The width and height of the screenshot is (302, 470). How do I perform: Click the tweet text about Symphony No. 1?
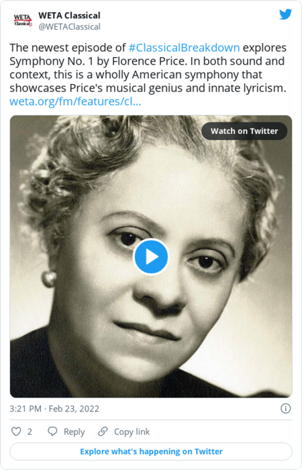[x=148, y=68]
